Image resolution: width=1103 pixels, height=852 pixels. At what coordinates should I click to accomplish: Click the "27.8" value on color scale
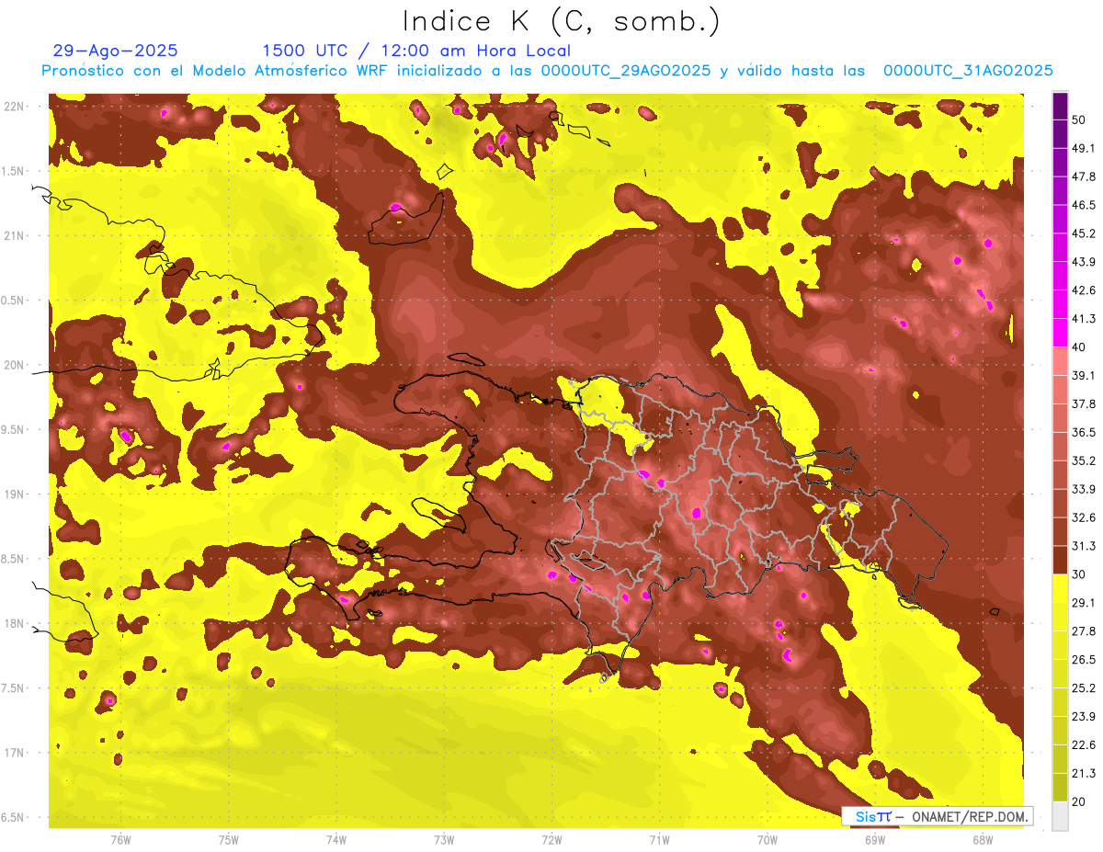pyautogui.click(x=1082, y=631)
